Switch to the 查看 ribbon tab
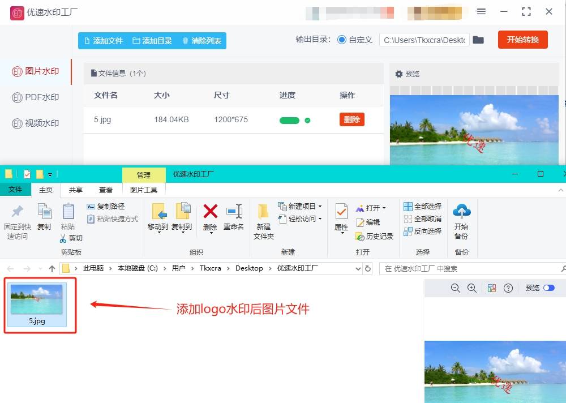 click(x=105, y=190)
